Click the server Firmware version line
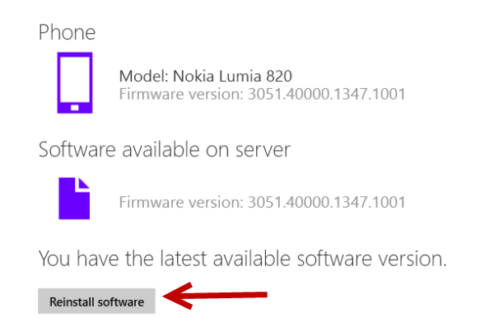494x332 pixels. (x=262, y=202)
